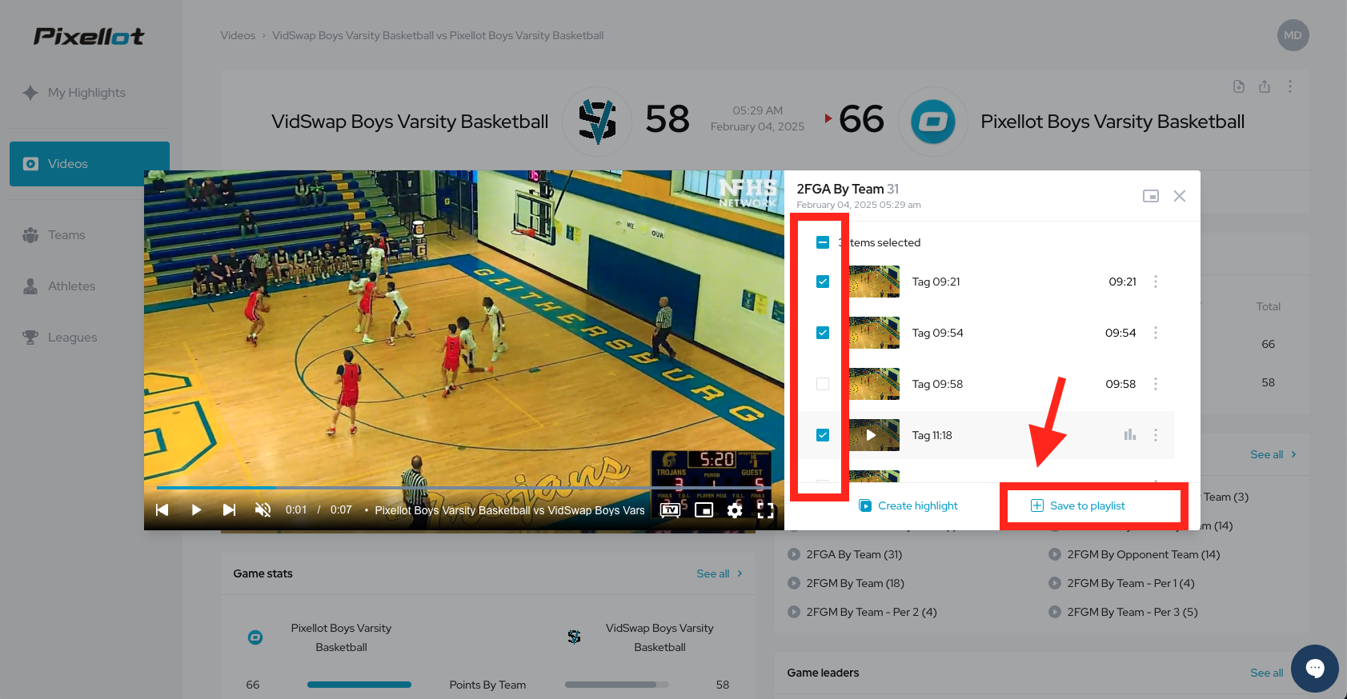Toggle the select-all items checkbox
The height and width of the screenshot is (699, 1347).
[x=823, y=242]
